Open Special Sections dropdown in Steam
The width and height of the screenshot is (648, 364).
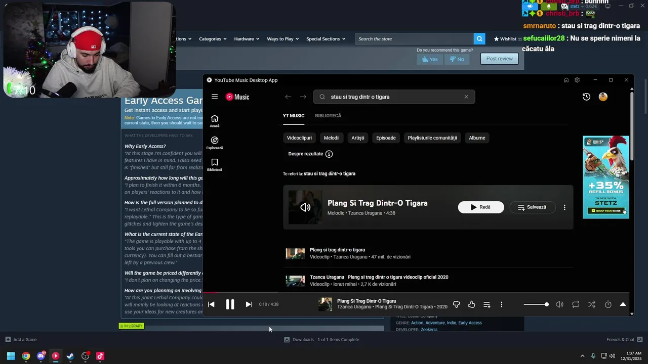(326, 39)
